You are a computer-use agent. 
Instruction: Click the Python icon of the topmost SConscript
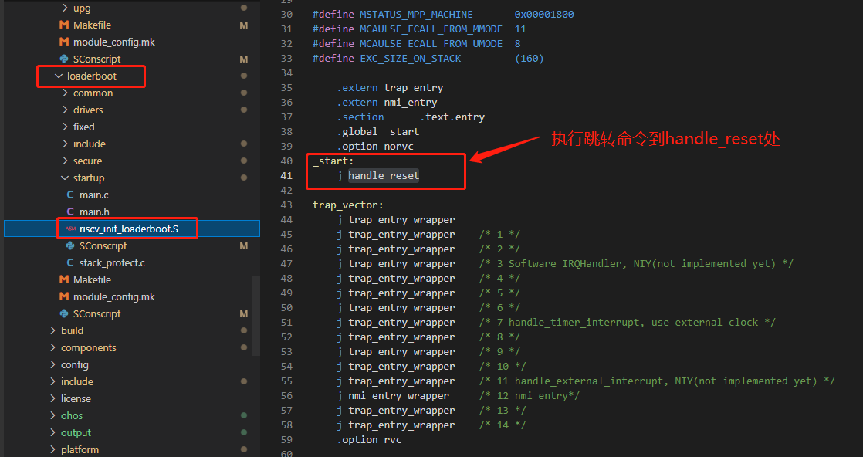click(x=65, y=59)
